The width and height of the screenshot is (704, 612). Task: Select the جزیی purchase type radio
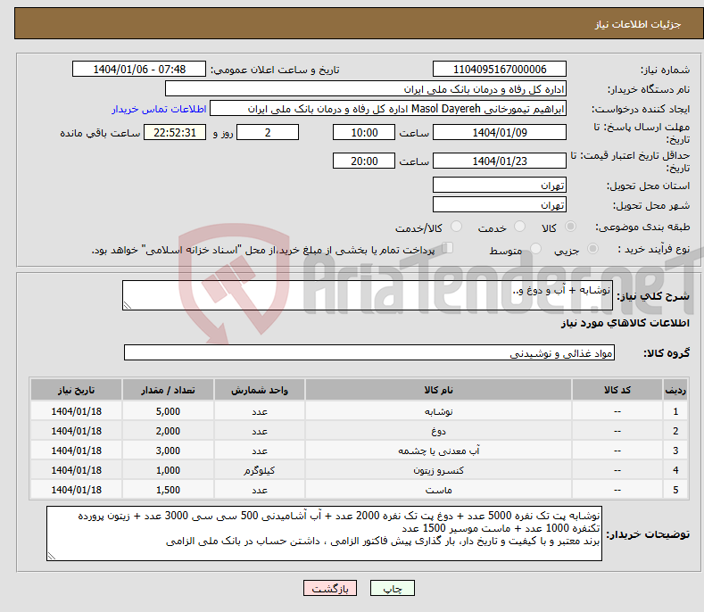click(592, 248)
